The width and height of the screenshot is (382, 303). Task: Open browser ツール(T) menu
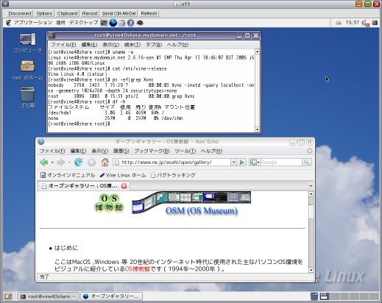[x=185, y=151]
